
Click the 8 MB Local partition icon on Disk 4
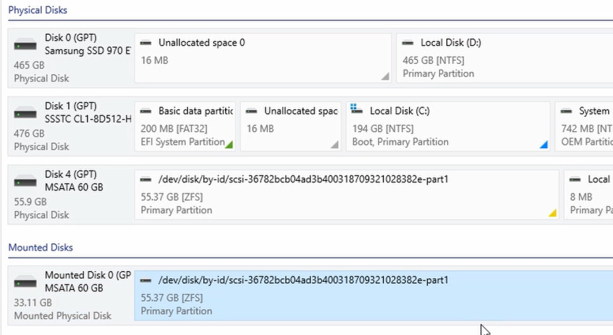[x=575, y=179]
